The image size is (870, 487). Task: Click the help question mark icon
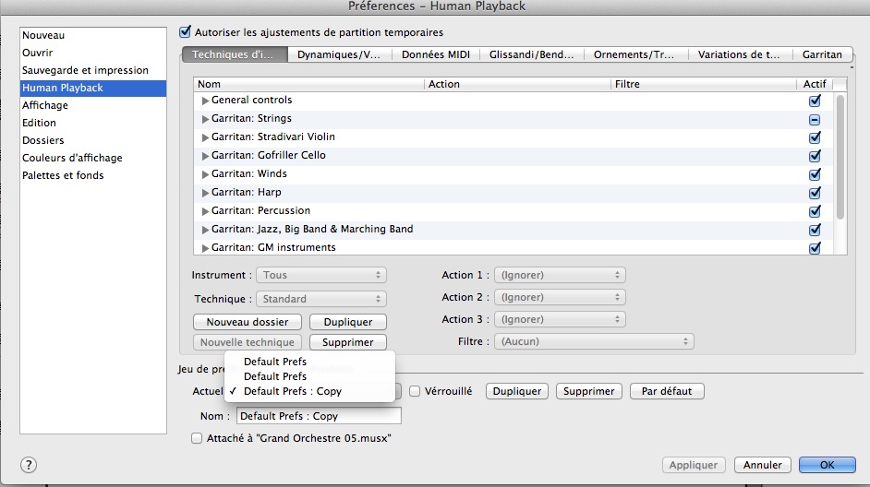tap(29, 465)
